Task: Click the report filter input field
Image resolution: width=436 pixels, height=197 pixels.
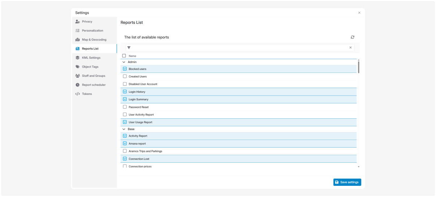Action: (239, 48)
